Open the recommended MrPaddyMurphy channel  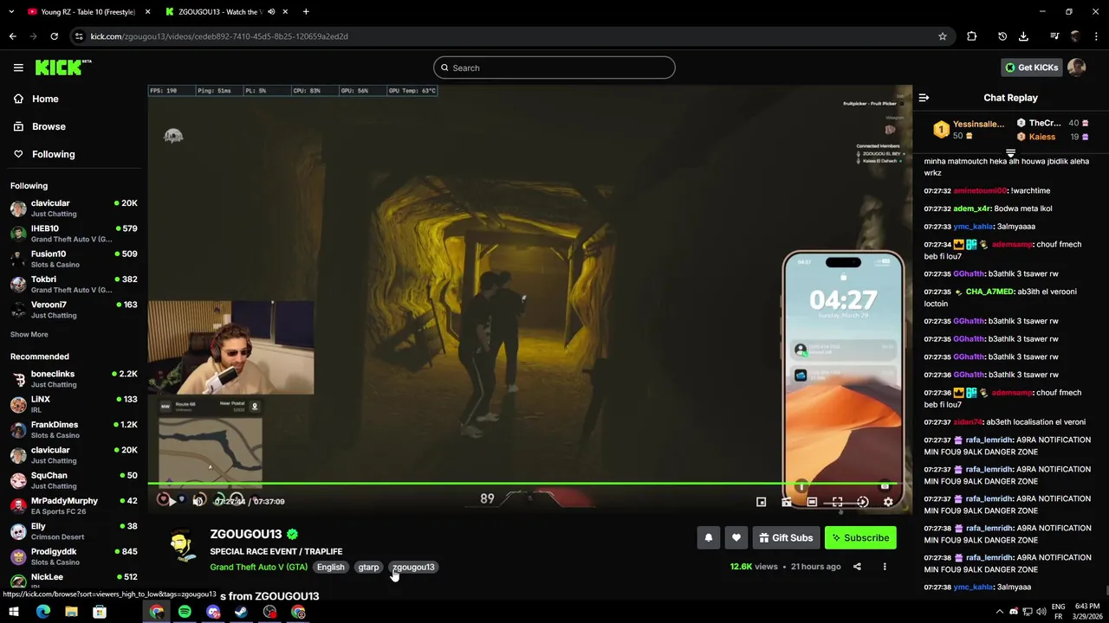(x=74, y=505)
